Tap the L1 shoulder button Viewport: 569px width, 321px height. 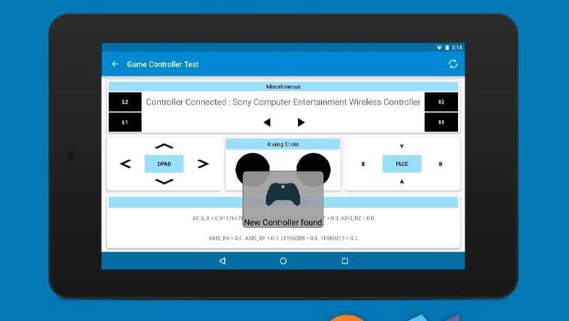[125, 122]
